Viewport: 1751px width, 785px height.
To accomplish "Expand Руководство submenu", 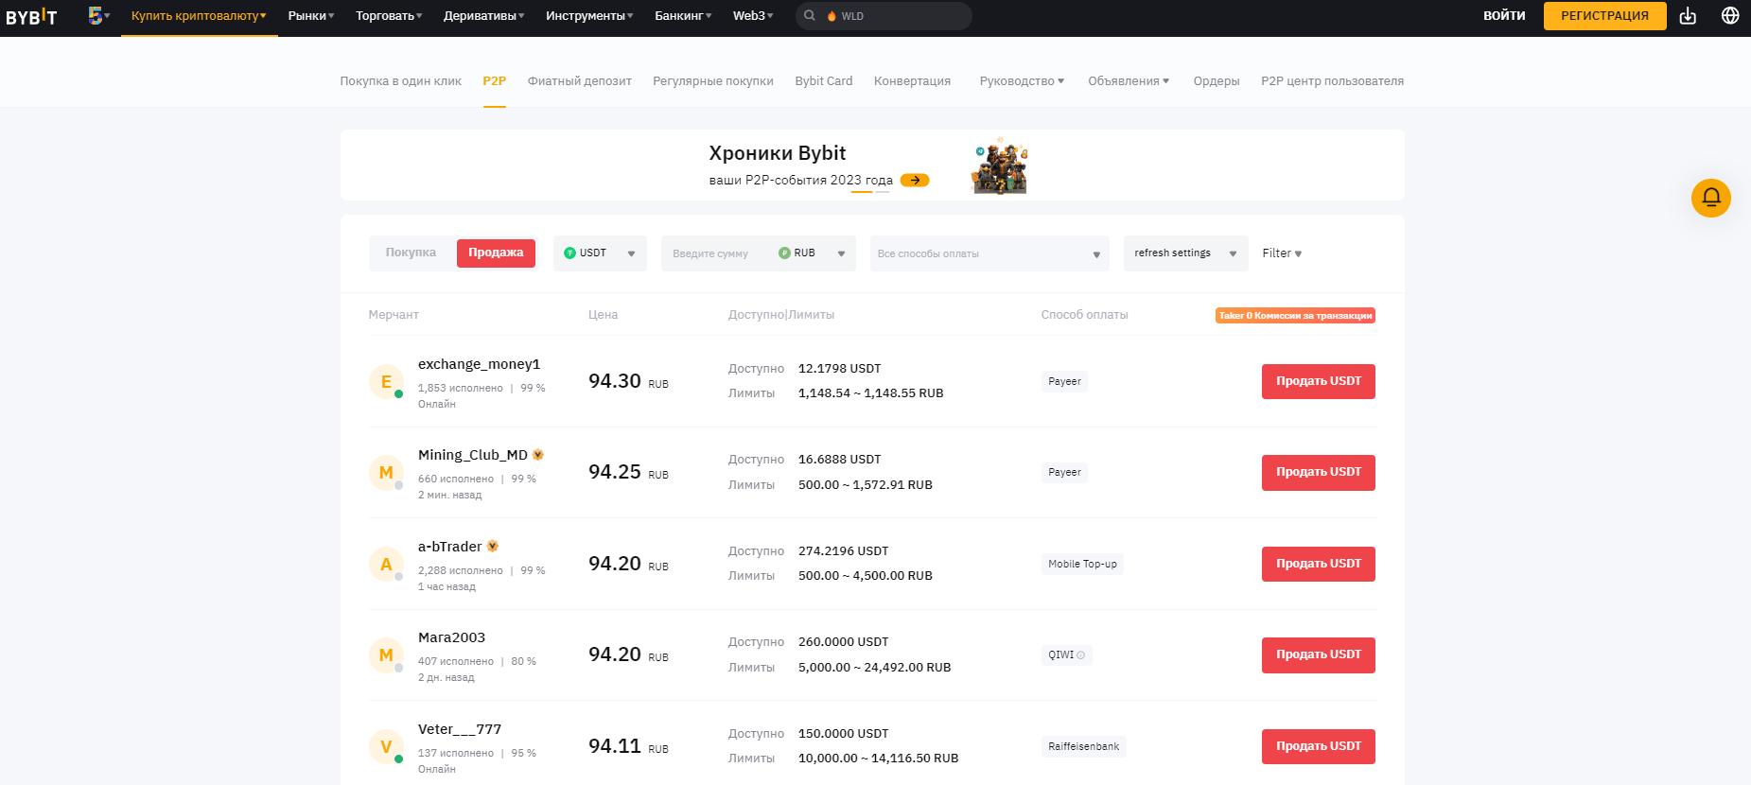I will (1022, 81).
